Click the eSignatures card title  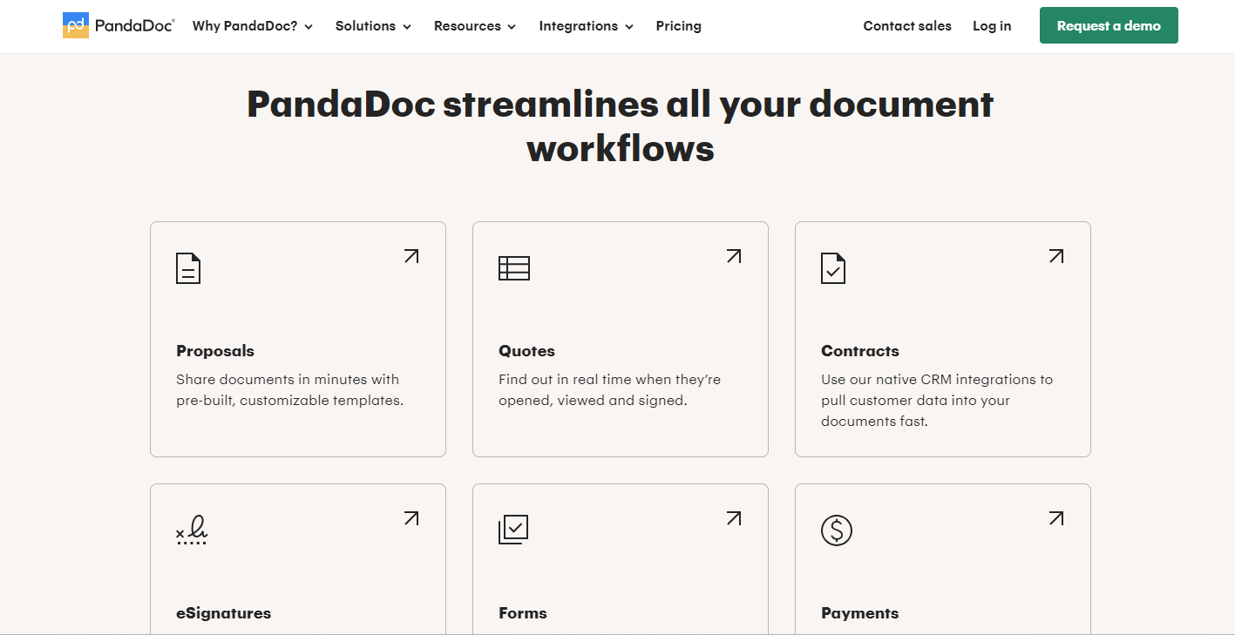[223, 613]
